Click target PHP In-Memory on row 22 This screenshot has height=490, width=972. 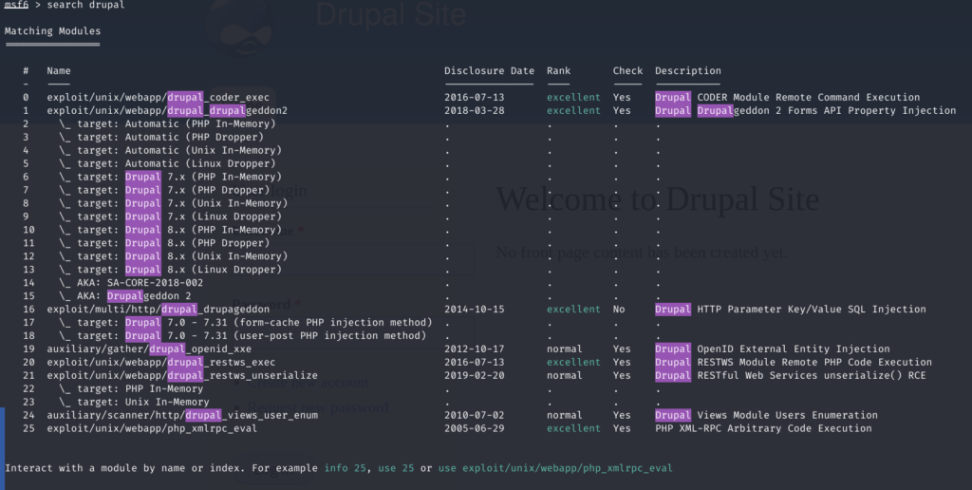[131, 389]
